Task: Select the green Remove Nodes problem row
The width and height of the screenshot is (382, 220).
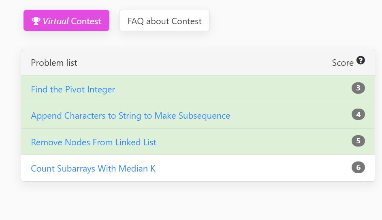Action: (243, 142)
